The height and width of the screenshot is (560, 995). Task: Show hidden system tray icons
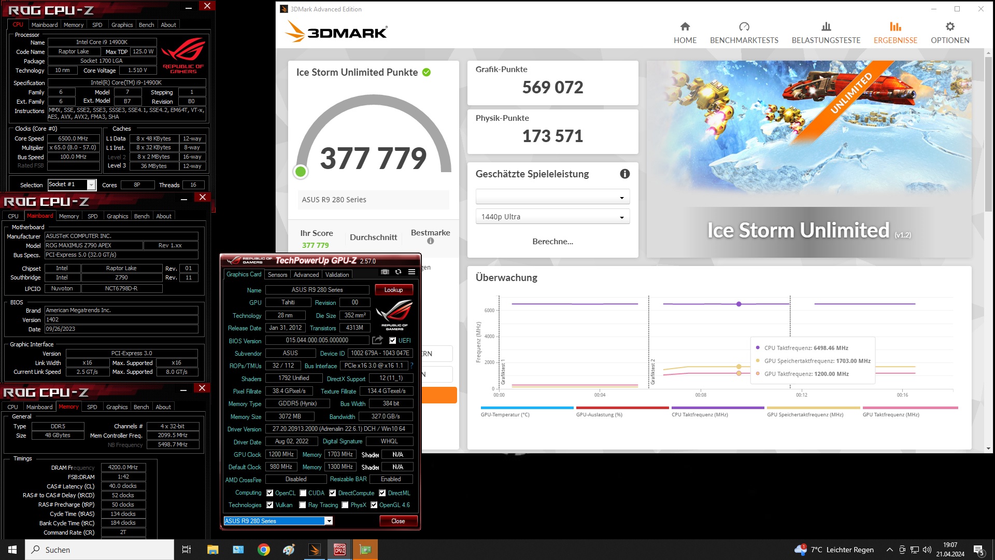pyautogui.click(x=889, y=550)
